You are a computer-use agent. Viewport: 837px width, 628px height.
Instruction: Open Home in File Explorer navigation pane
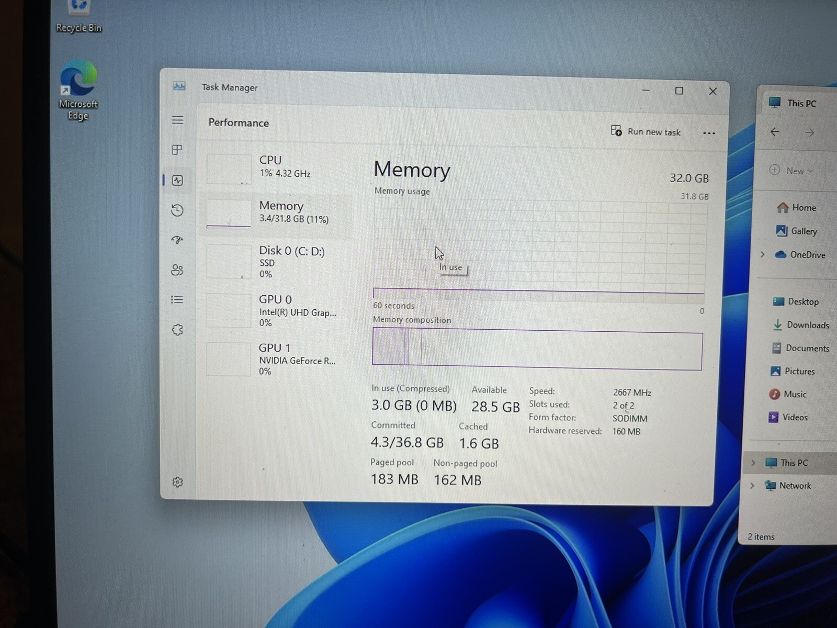797,207
